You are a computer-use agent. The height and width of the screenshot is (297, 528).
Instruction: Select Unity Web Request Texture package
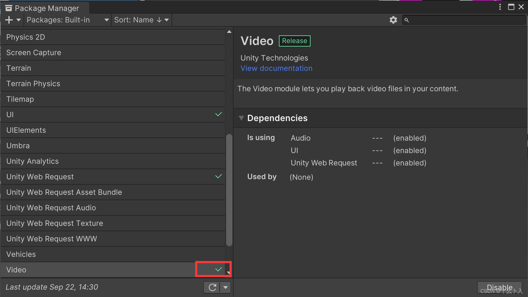click(x=113, y=223)
